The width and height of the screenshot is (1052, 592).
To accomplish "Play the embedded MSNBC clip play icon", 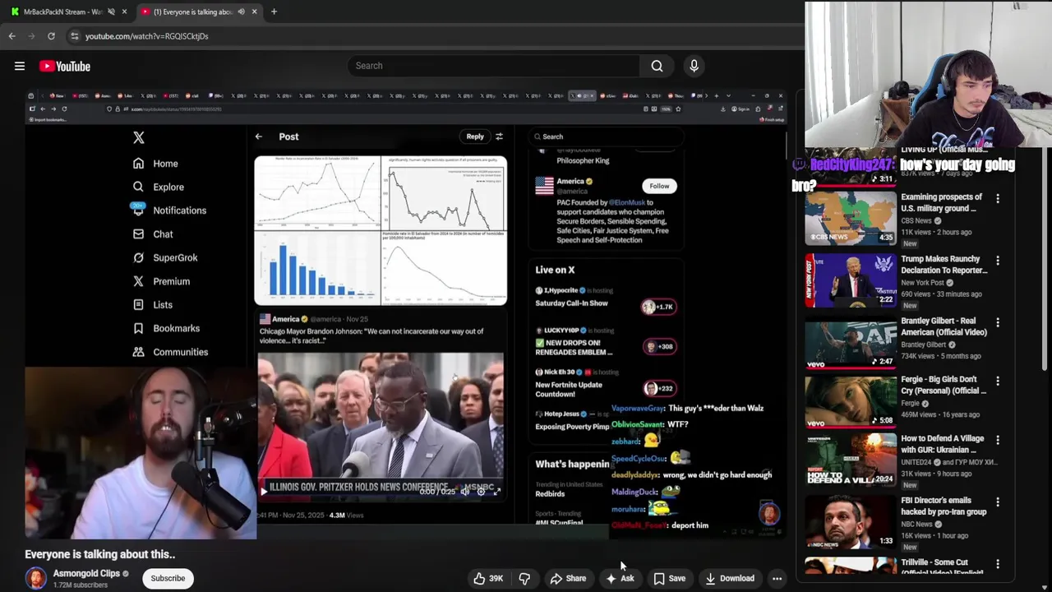I will click(264, 491).
